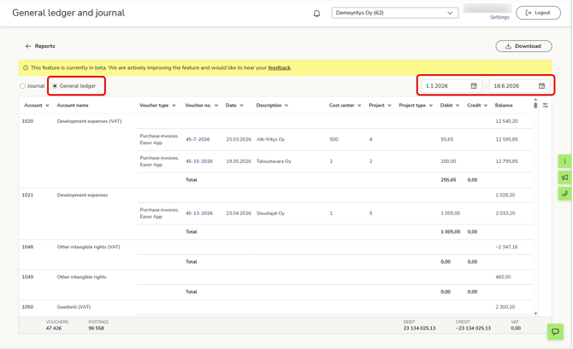
Task: Click date 25.03.2026
Action: pyautogui.click(x=239, y=139)
